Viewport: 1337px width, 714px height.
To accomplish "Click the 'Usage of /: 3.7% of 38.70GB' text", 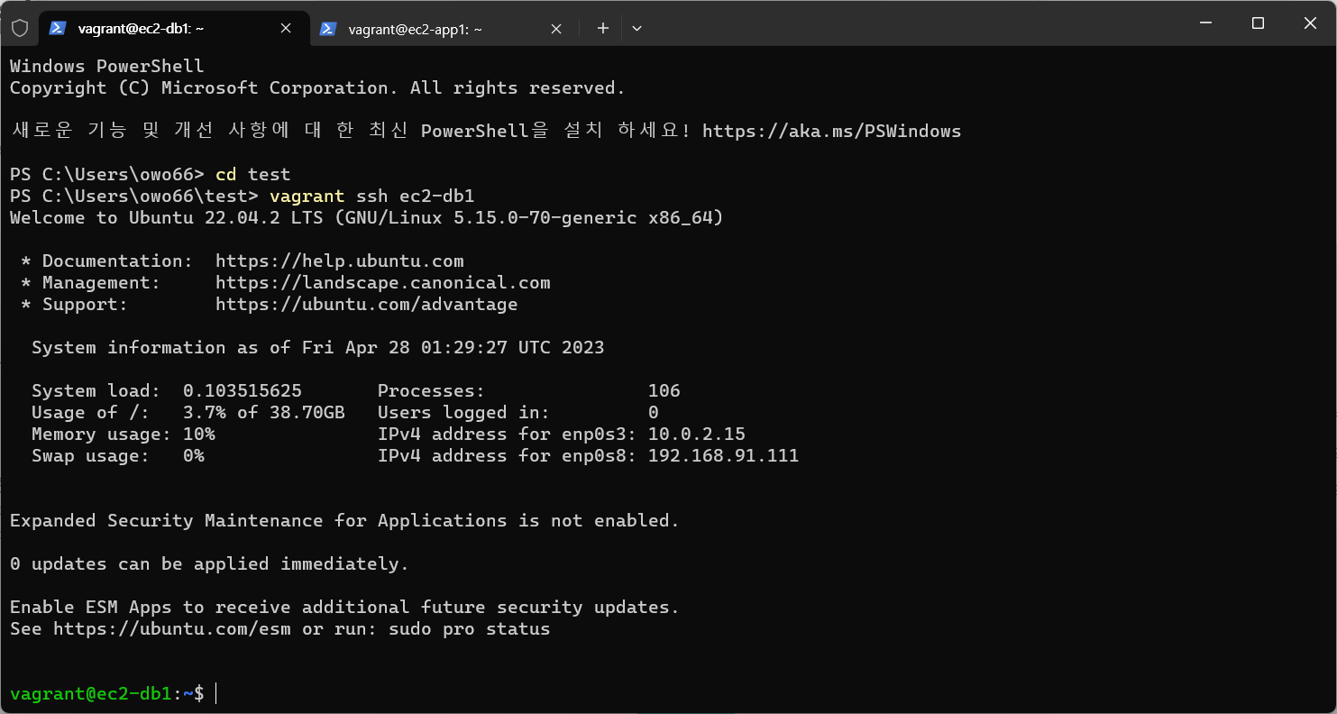I will 188,413.
